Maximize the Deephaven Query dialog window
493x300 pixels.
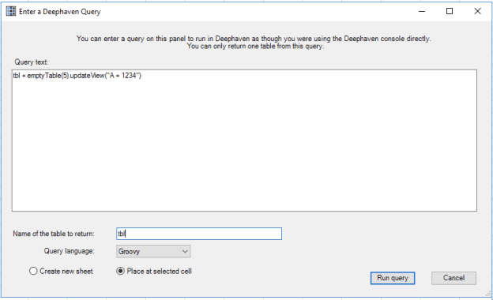coord(450,11)
